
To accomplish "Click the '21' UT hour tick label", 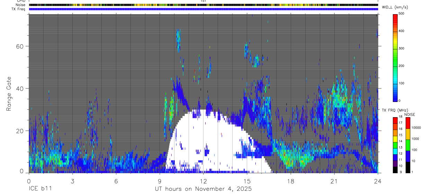I will click(334, 181).
